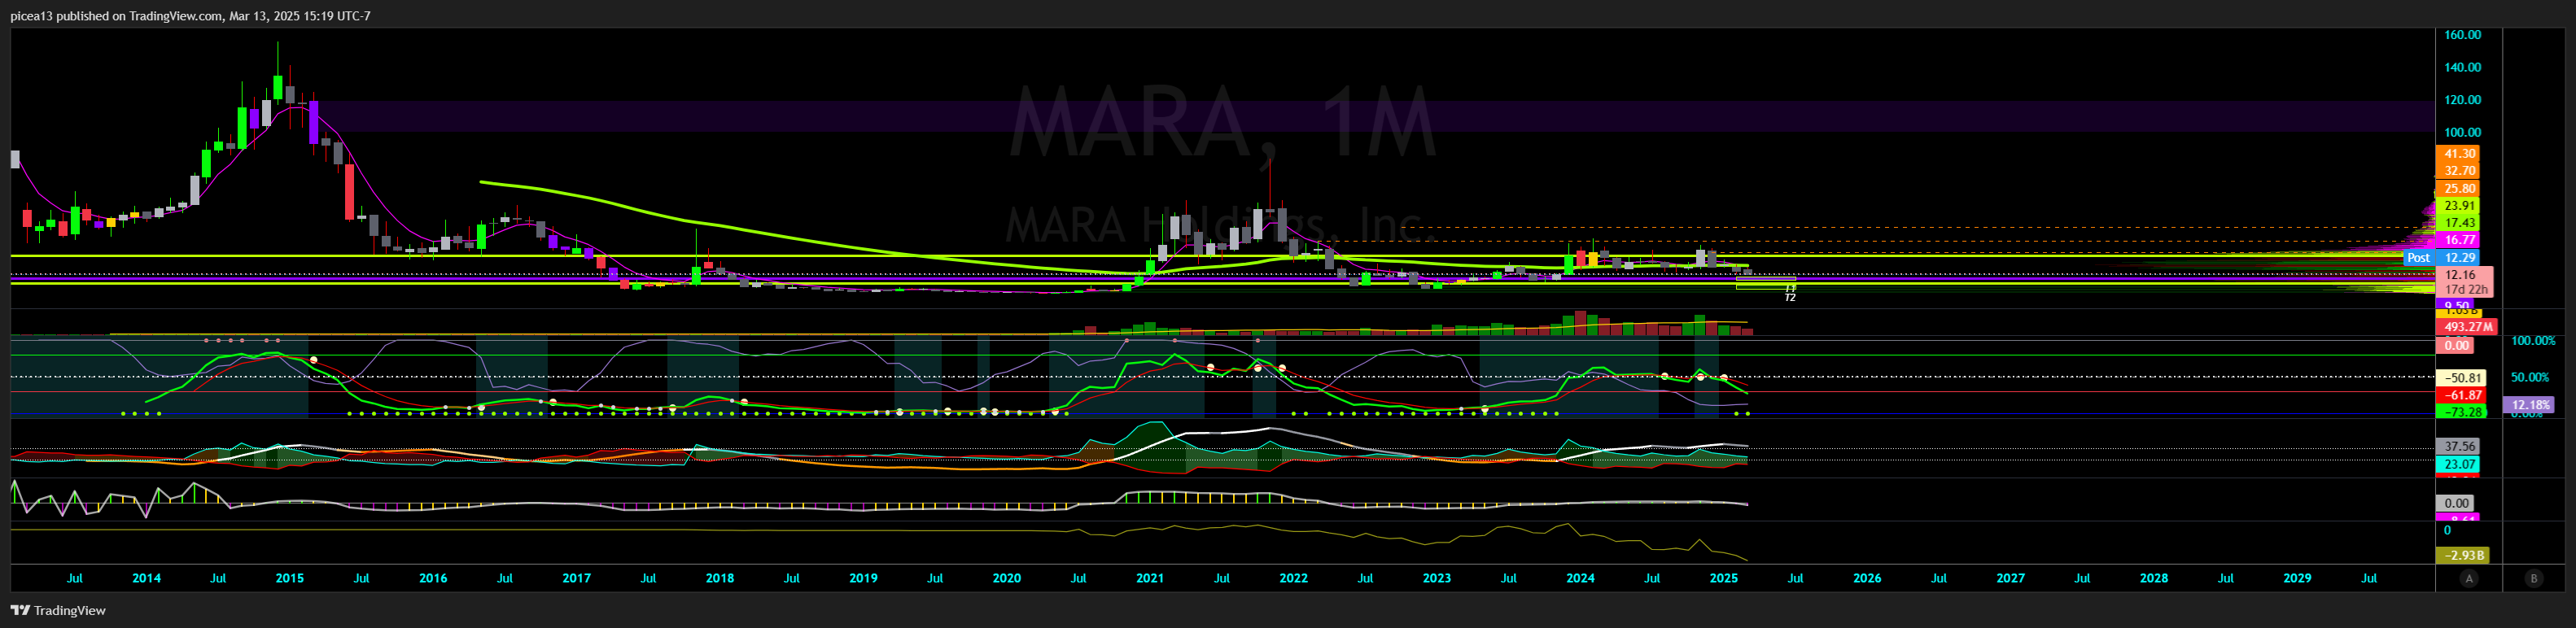This screenshot has width=2576, height=628.
Task: Click the TradingView logo at bottom left
Action: pyautogui.click(x=58, y=610)
